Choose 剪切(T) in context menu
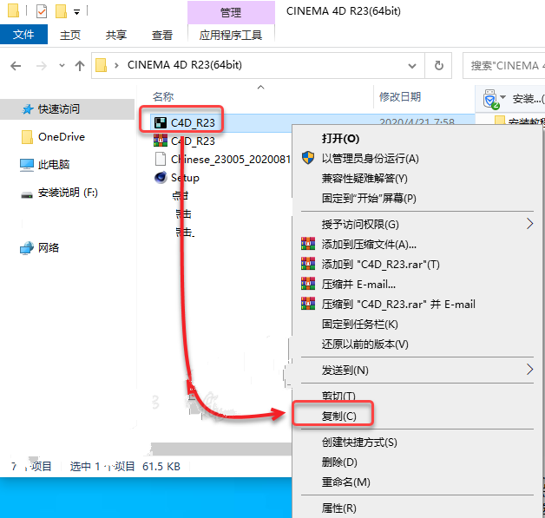This screenshot has height=518, width=545. pyautogui.click(x=338, y=396)
